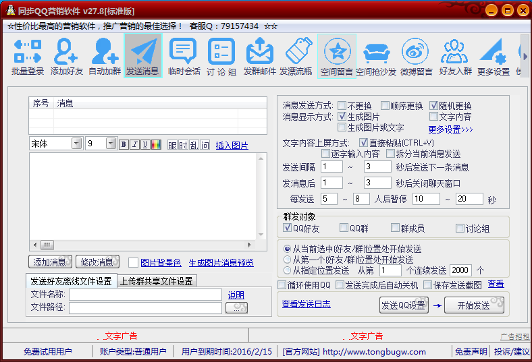Check the QQ群 target checkbox
This screenshot has width=532, height=362.
pyautogui.click(x=344, y=228)
